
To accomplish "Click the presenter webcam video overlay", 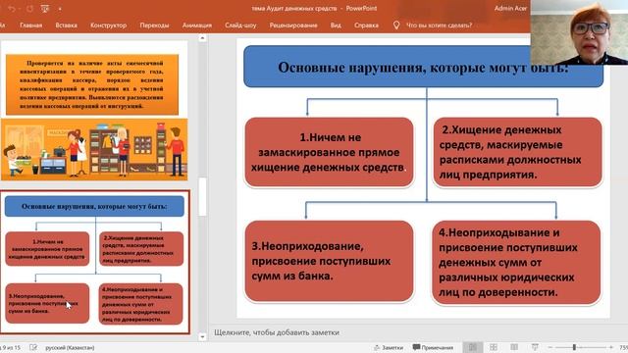I will pos(579,32).
